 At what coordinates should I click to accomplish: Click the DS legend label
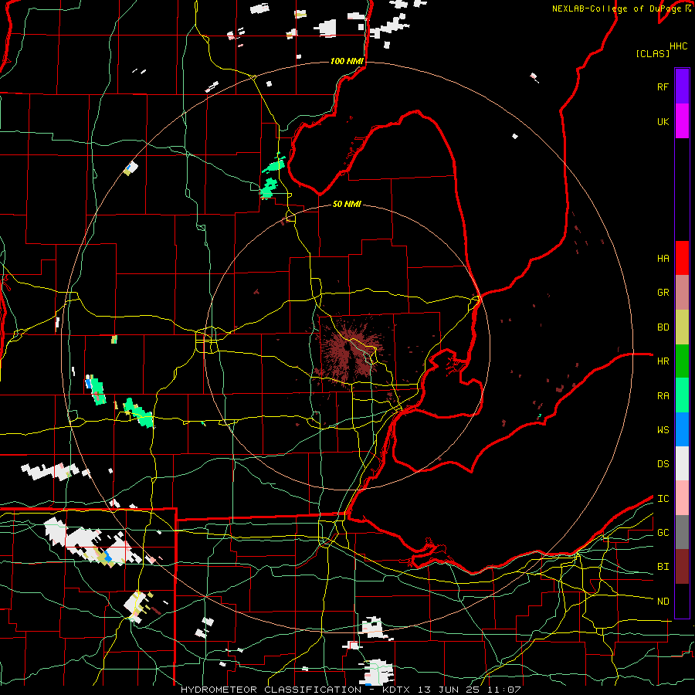point(663,464)
